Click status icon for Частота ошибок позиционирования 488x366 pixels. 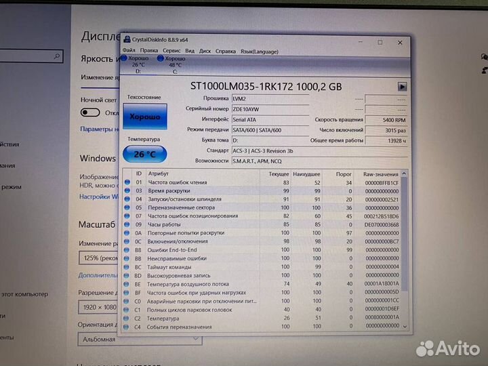pos(127,216)
